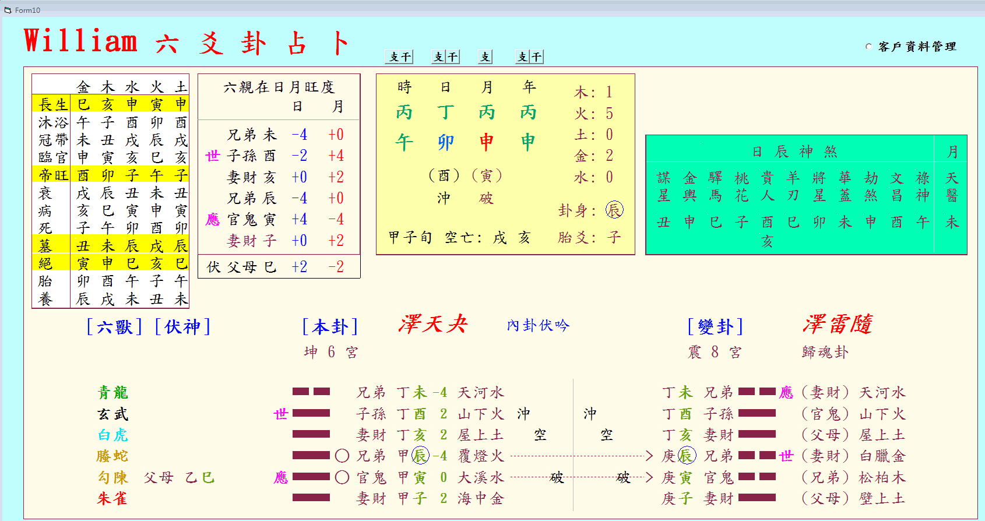Click the 歸魂卦 label
985x521 pixels.
click(x=825, y=352)
